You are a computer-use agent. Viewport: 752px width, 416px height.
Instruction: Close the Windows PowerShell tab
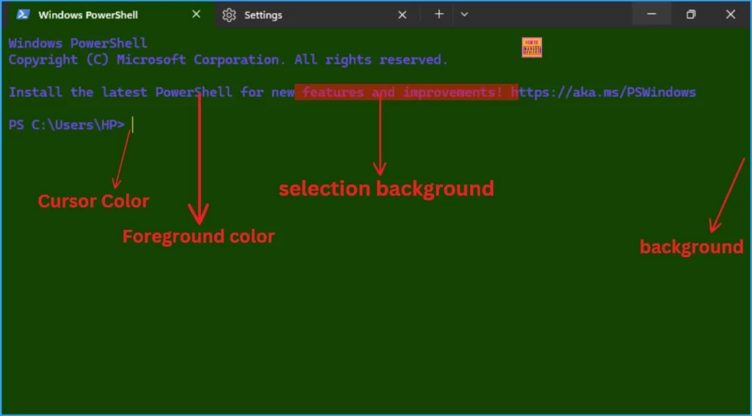(196, 15)
